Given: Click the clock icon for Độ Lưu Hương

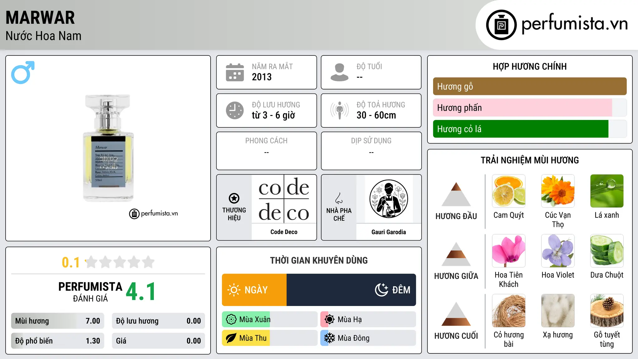Looking at the screenshot, I should 235,110.
